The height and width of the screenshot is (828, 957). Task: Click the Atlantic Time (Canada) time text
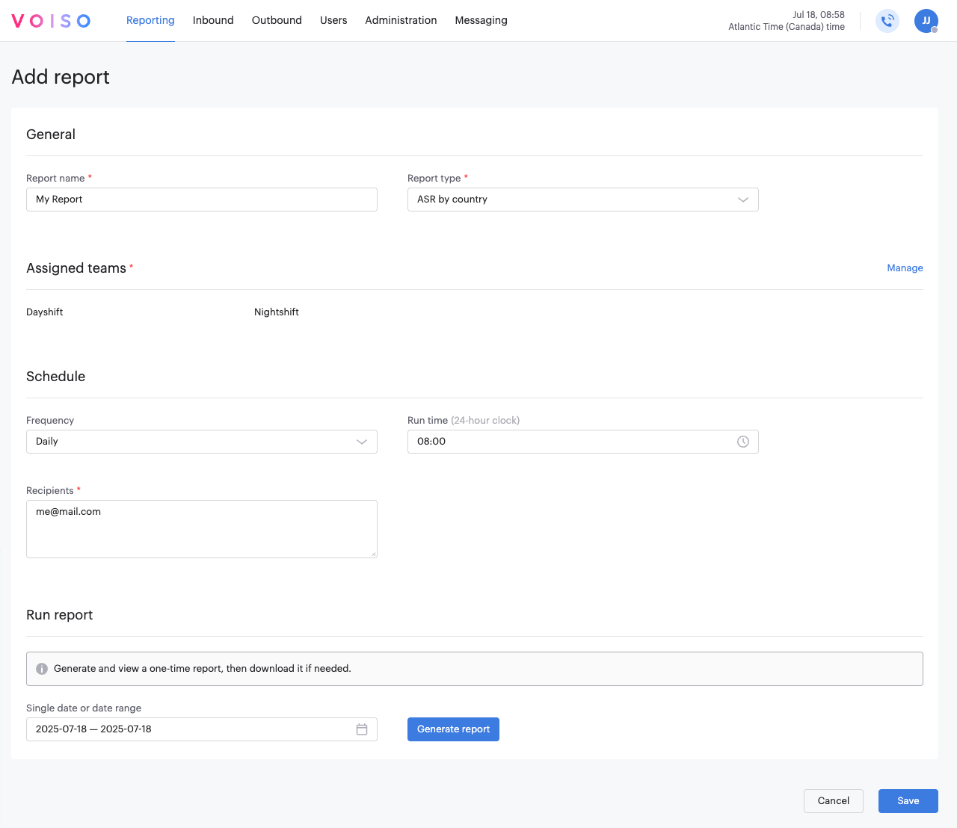787,27
